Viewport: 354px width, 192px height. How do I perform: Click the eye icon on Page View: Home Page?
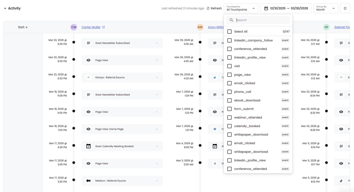tap(88, 129)
